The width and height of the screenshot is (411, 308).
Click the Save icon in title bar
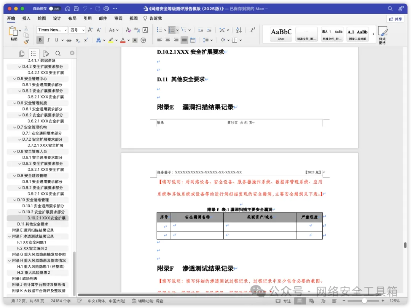76,8
